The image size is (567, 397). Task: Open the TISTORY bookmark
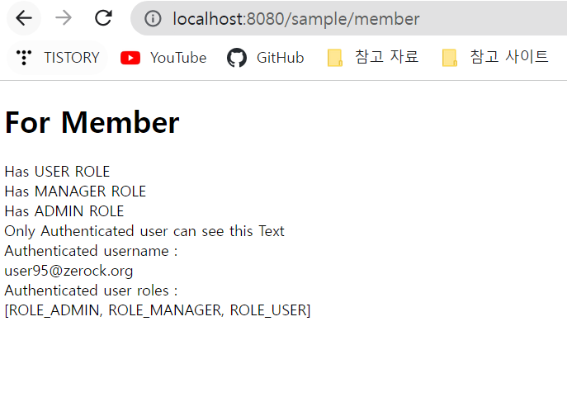(58, 58)
